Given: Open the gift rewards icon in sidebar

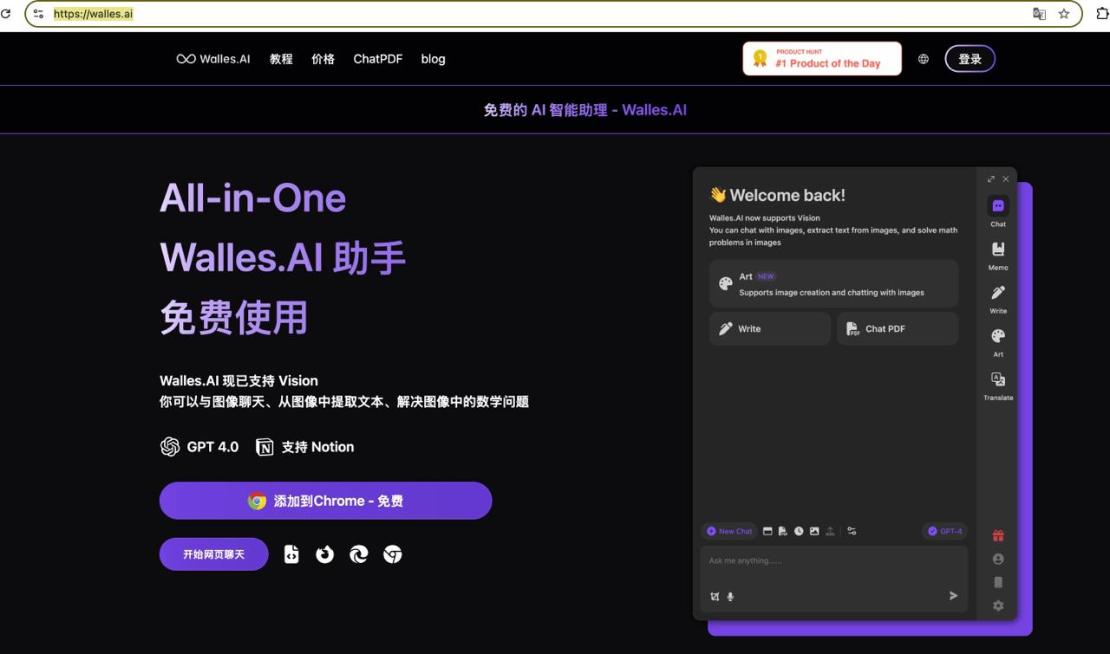Looking at the screenshot, I should (998, 535).
